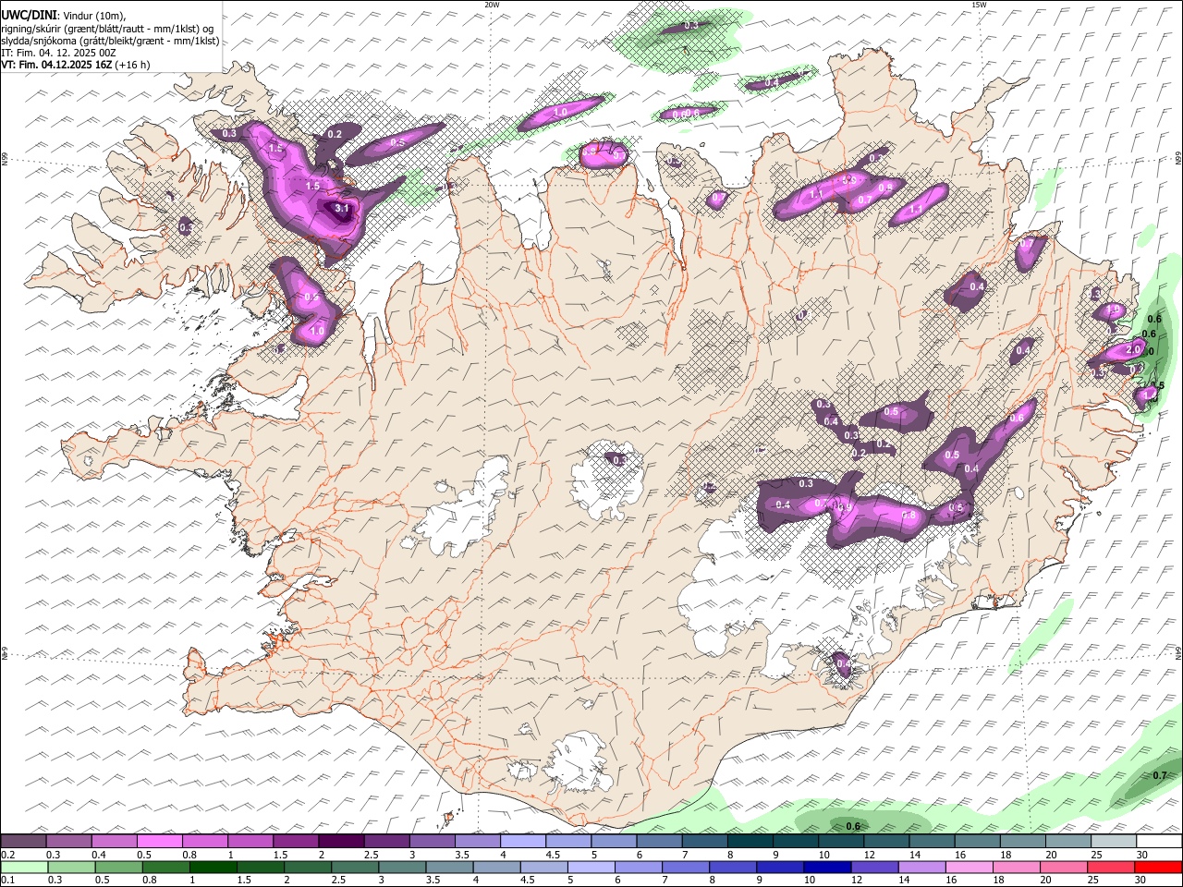Viewport: 1183px width, 887px height.
Task: Click the 12 label under the top scale
Action: click(x=869, y=855)
